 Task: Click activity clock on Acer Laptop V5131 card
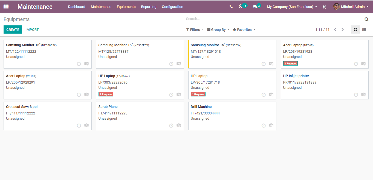(79, 95)
